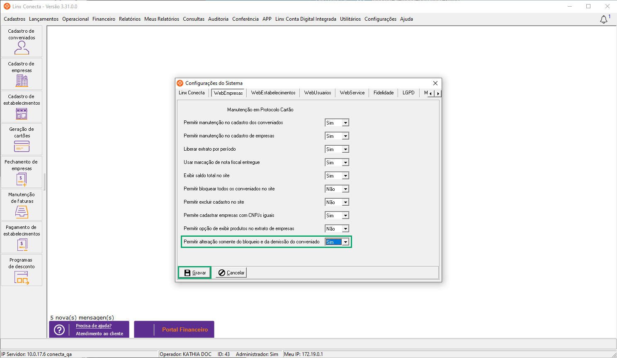This screenshot has height=358, width=617.
Task: Open the Auditoria menu
Action: [x=218, y=19]
